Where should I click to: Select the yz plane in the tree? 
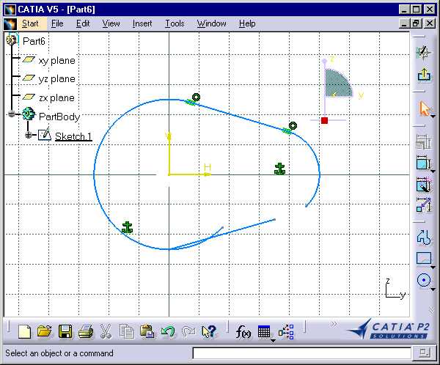[56, 79]
